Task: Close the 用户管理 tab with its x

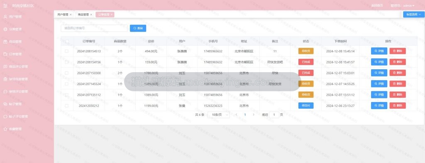Action: (71, 15)
